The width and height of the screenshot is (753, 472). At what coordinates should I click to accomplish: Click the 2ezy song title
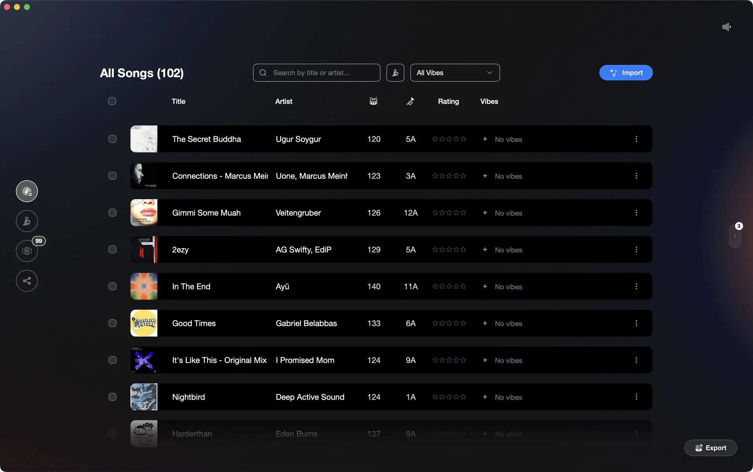click(x=180, y=250)
